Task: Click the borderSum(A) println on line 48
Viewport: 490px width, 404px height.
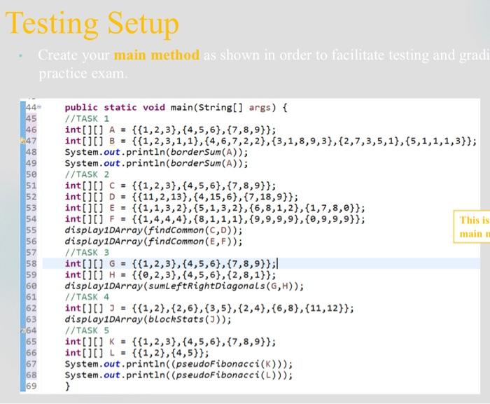Action: pyautogui.click(x=156, y=152)
